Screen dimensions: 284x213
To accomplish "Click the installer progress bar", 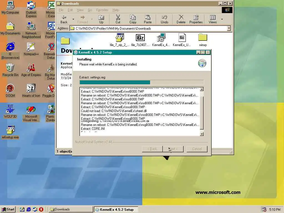I will [142, 82].
